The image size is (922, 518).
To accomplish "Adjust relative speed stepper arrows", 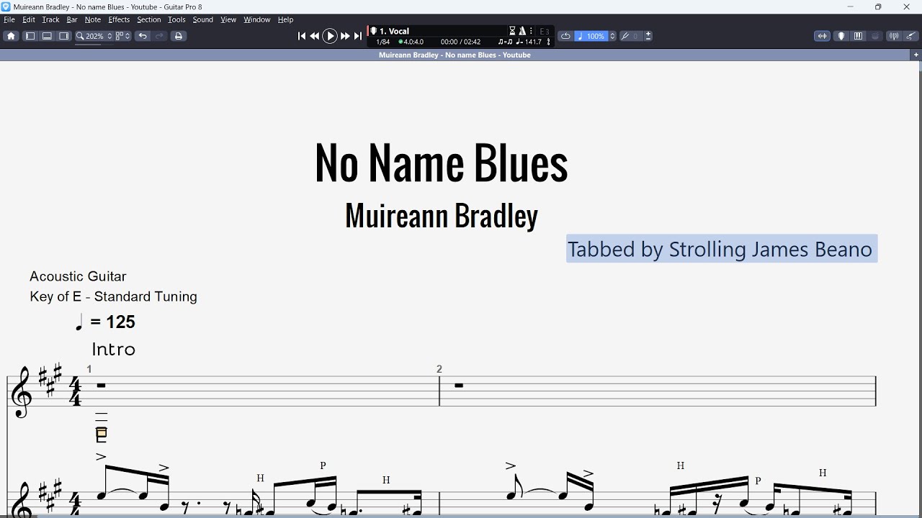I will (613, 36).
